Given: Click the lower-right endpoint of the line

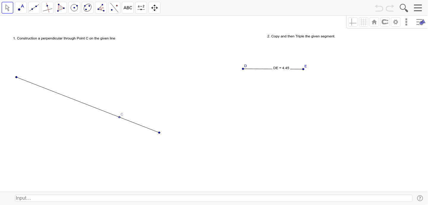Looking at the screenshot, I should [159, 133].
